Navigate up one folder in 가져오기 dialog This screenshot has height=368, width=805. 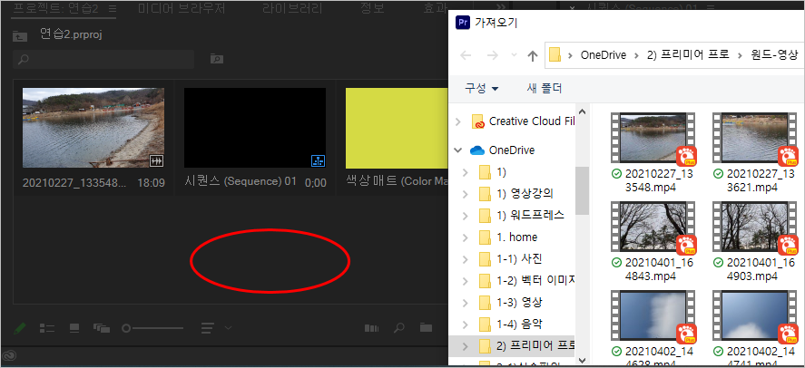pos(533,55)
